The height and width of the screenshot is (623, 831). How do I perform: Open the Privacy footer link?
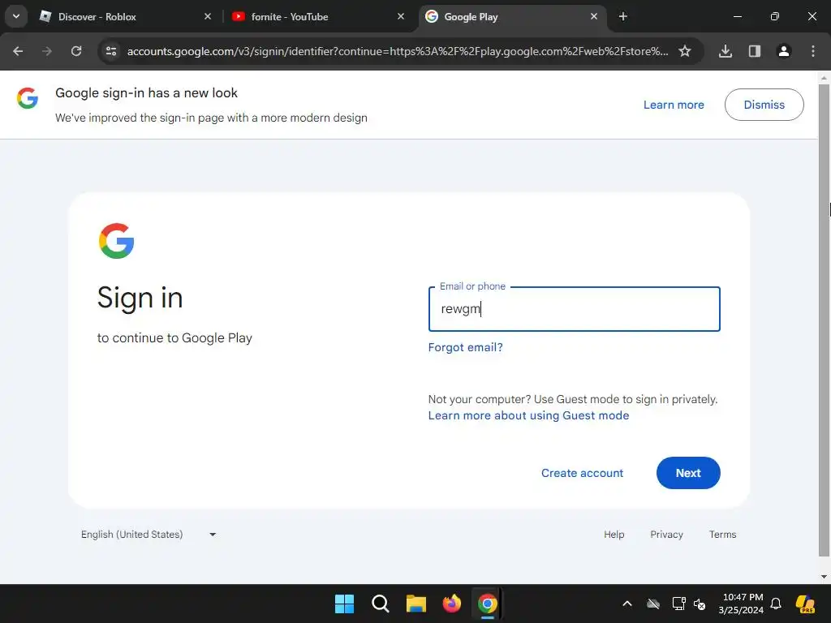[x=666, y=534]
